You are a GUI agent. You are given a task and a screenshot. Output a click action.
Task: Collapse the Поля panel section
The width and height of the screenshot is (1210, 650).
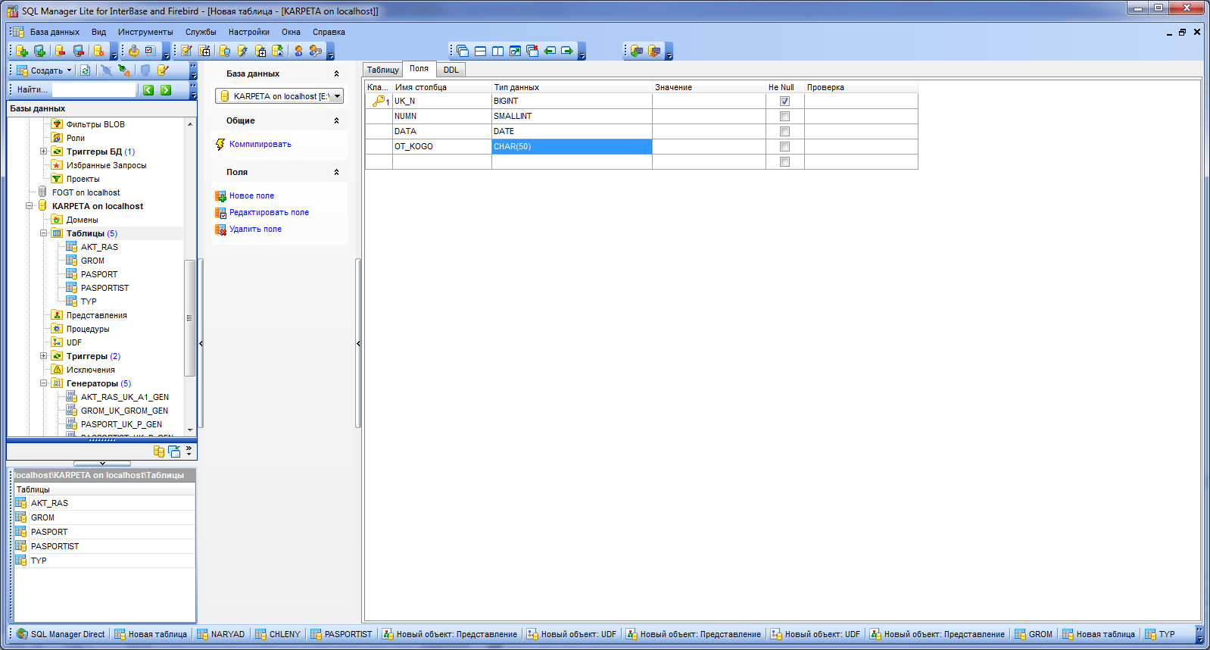pos(336,172)
